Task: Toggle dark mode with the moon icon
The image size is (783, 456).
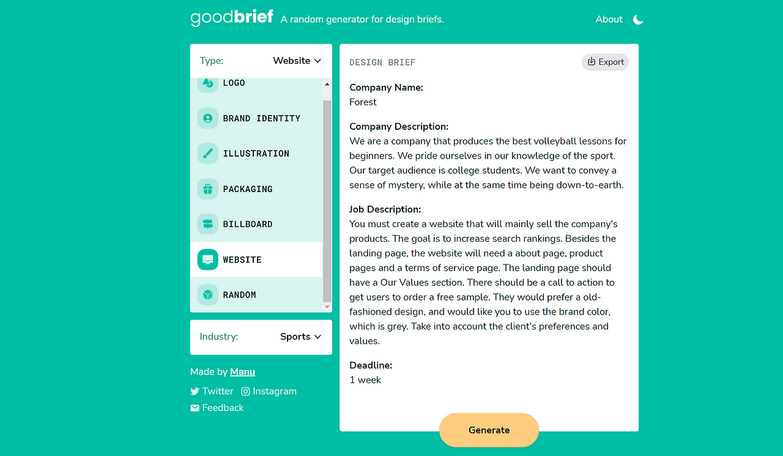Action: coord(638,20)
